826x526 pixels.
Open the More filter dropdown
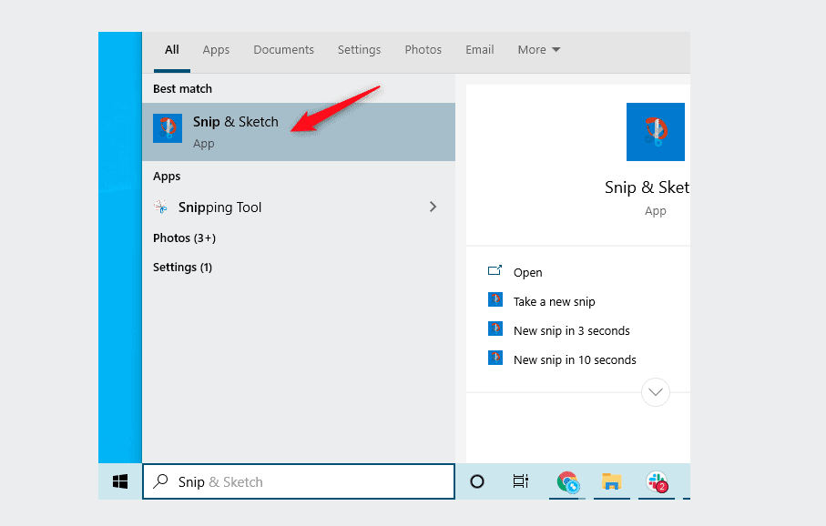[x=539, y=50]
